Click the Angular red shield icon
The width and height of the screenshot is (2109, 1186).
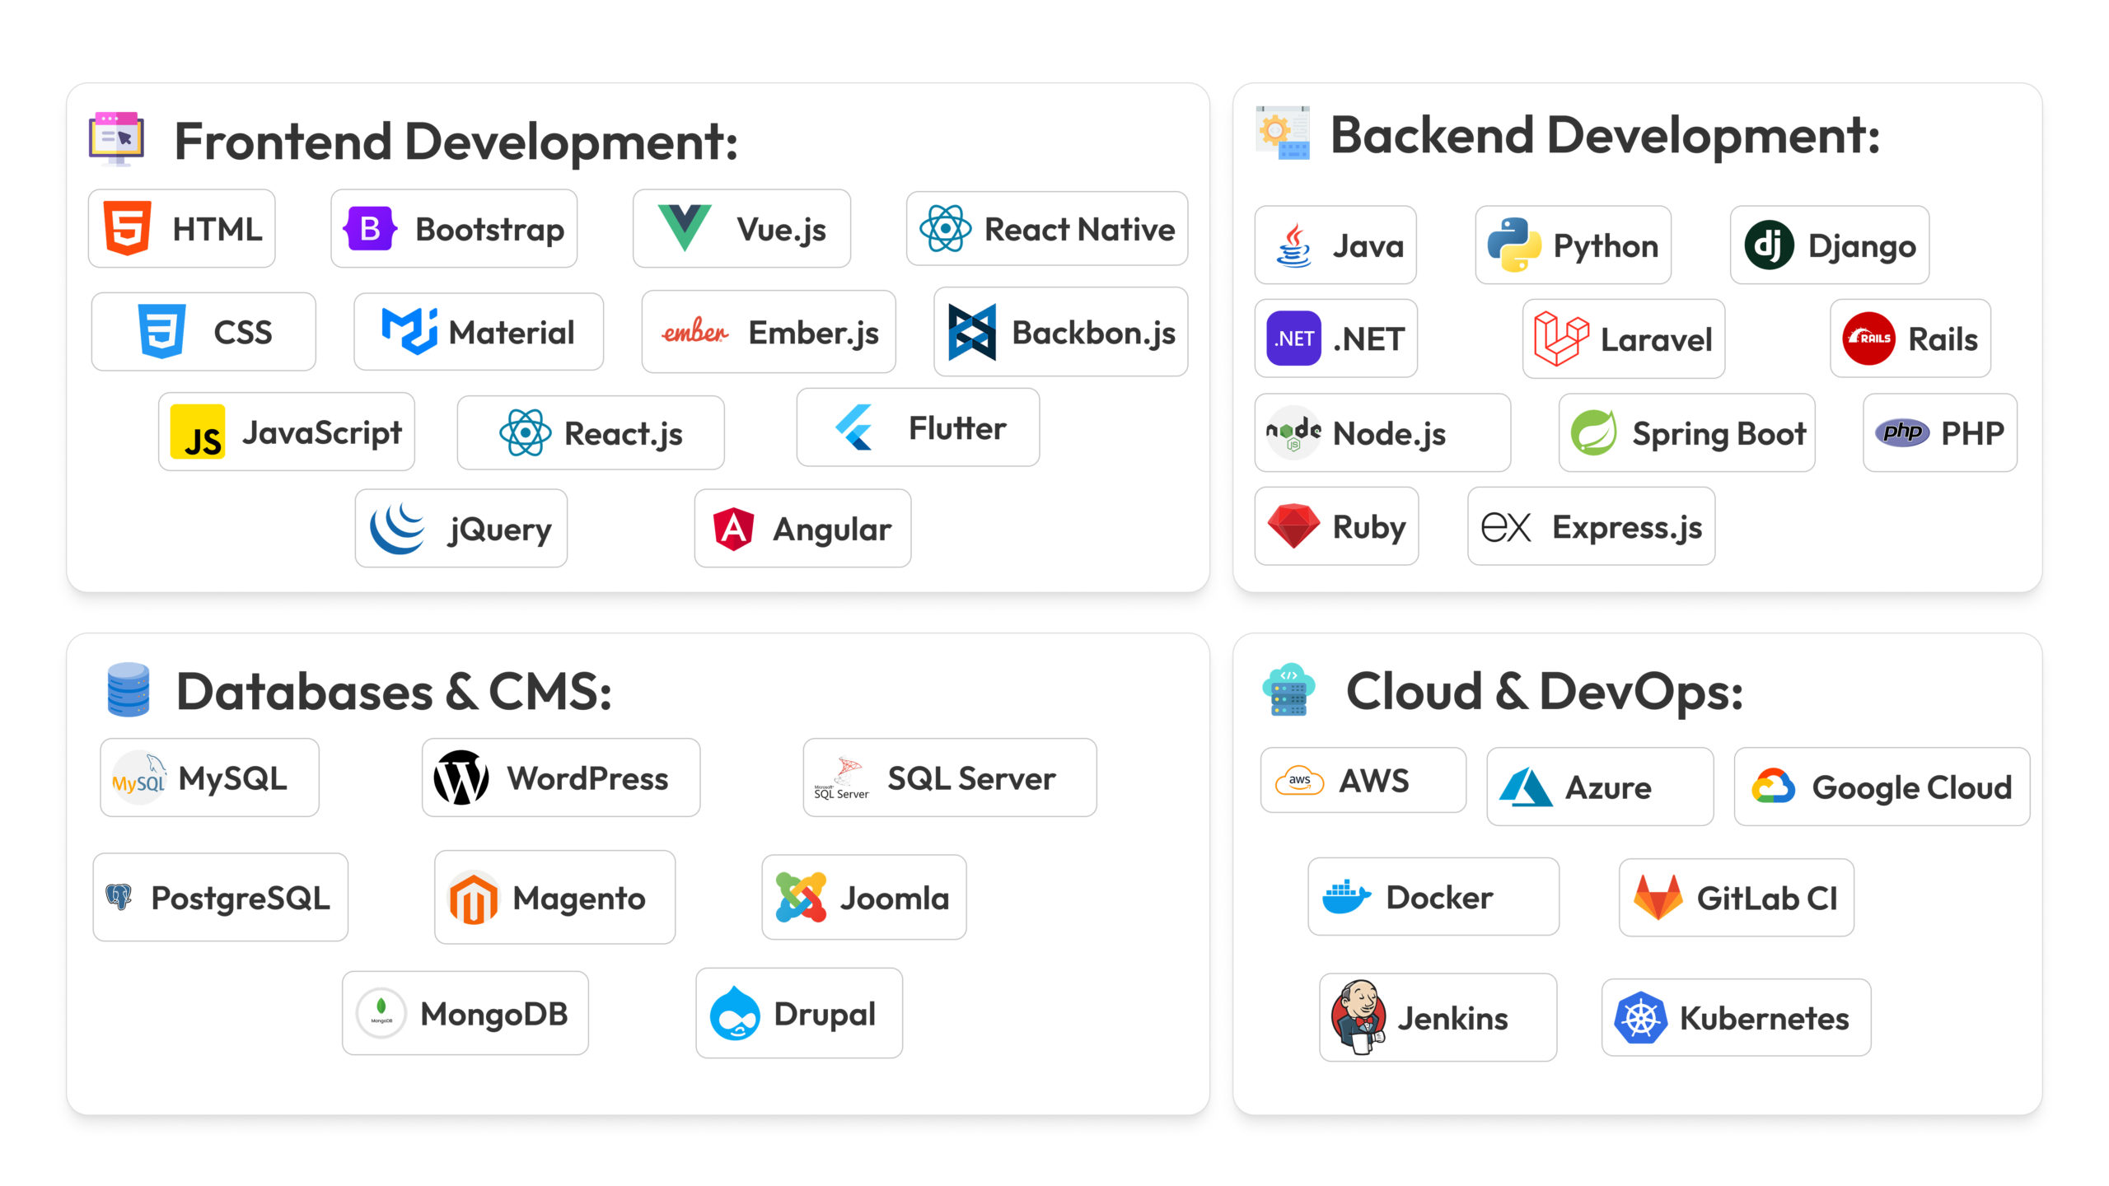(x=733, y=529)
